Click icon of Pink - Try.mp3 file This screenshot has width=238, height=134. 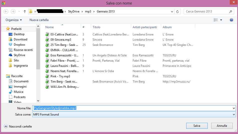[47, 76]
